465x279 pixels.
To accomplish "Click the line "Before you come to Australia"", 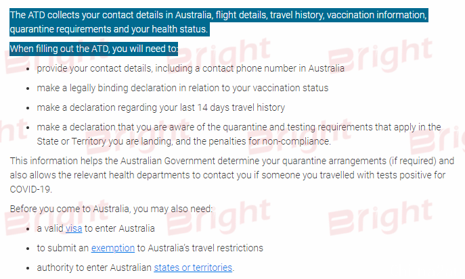I will coord(111,209).
